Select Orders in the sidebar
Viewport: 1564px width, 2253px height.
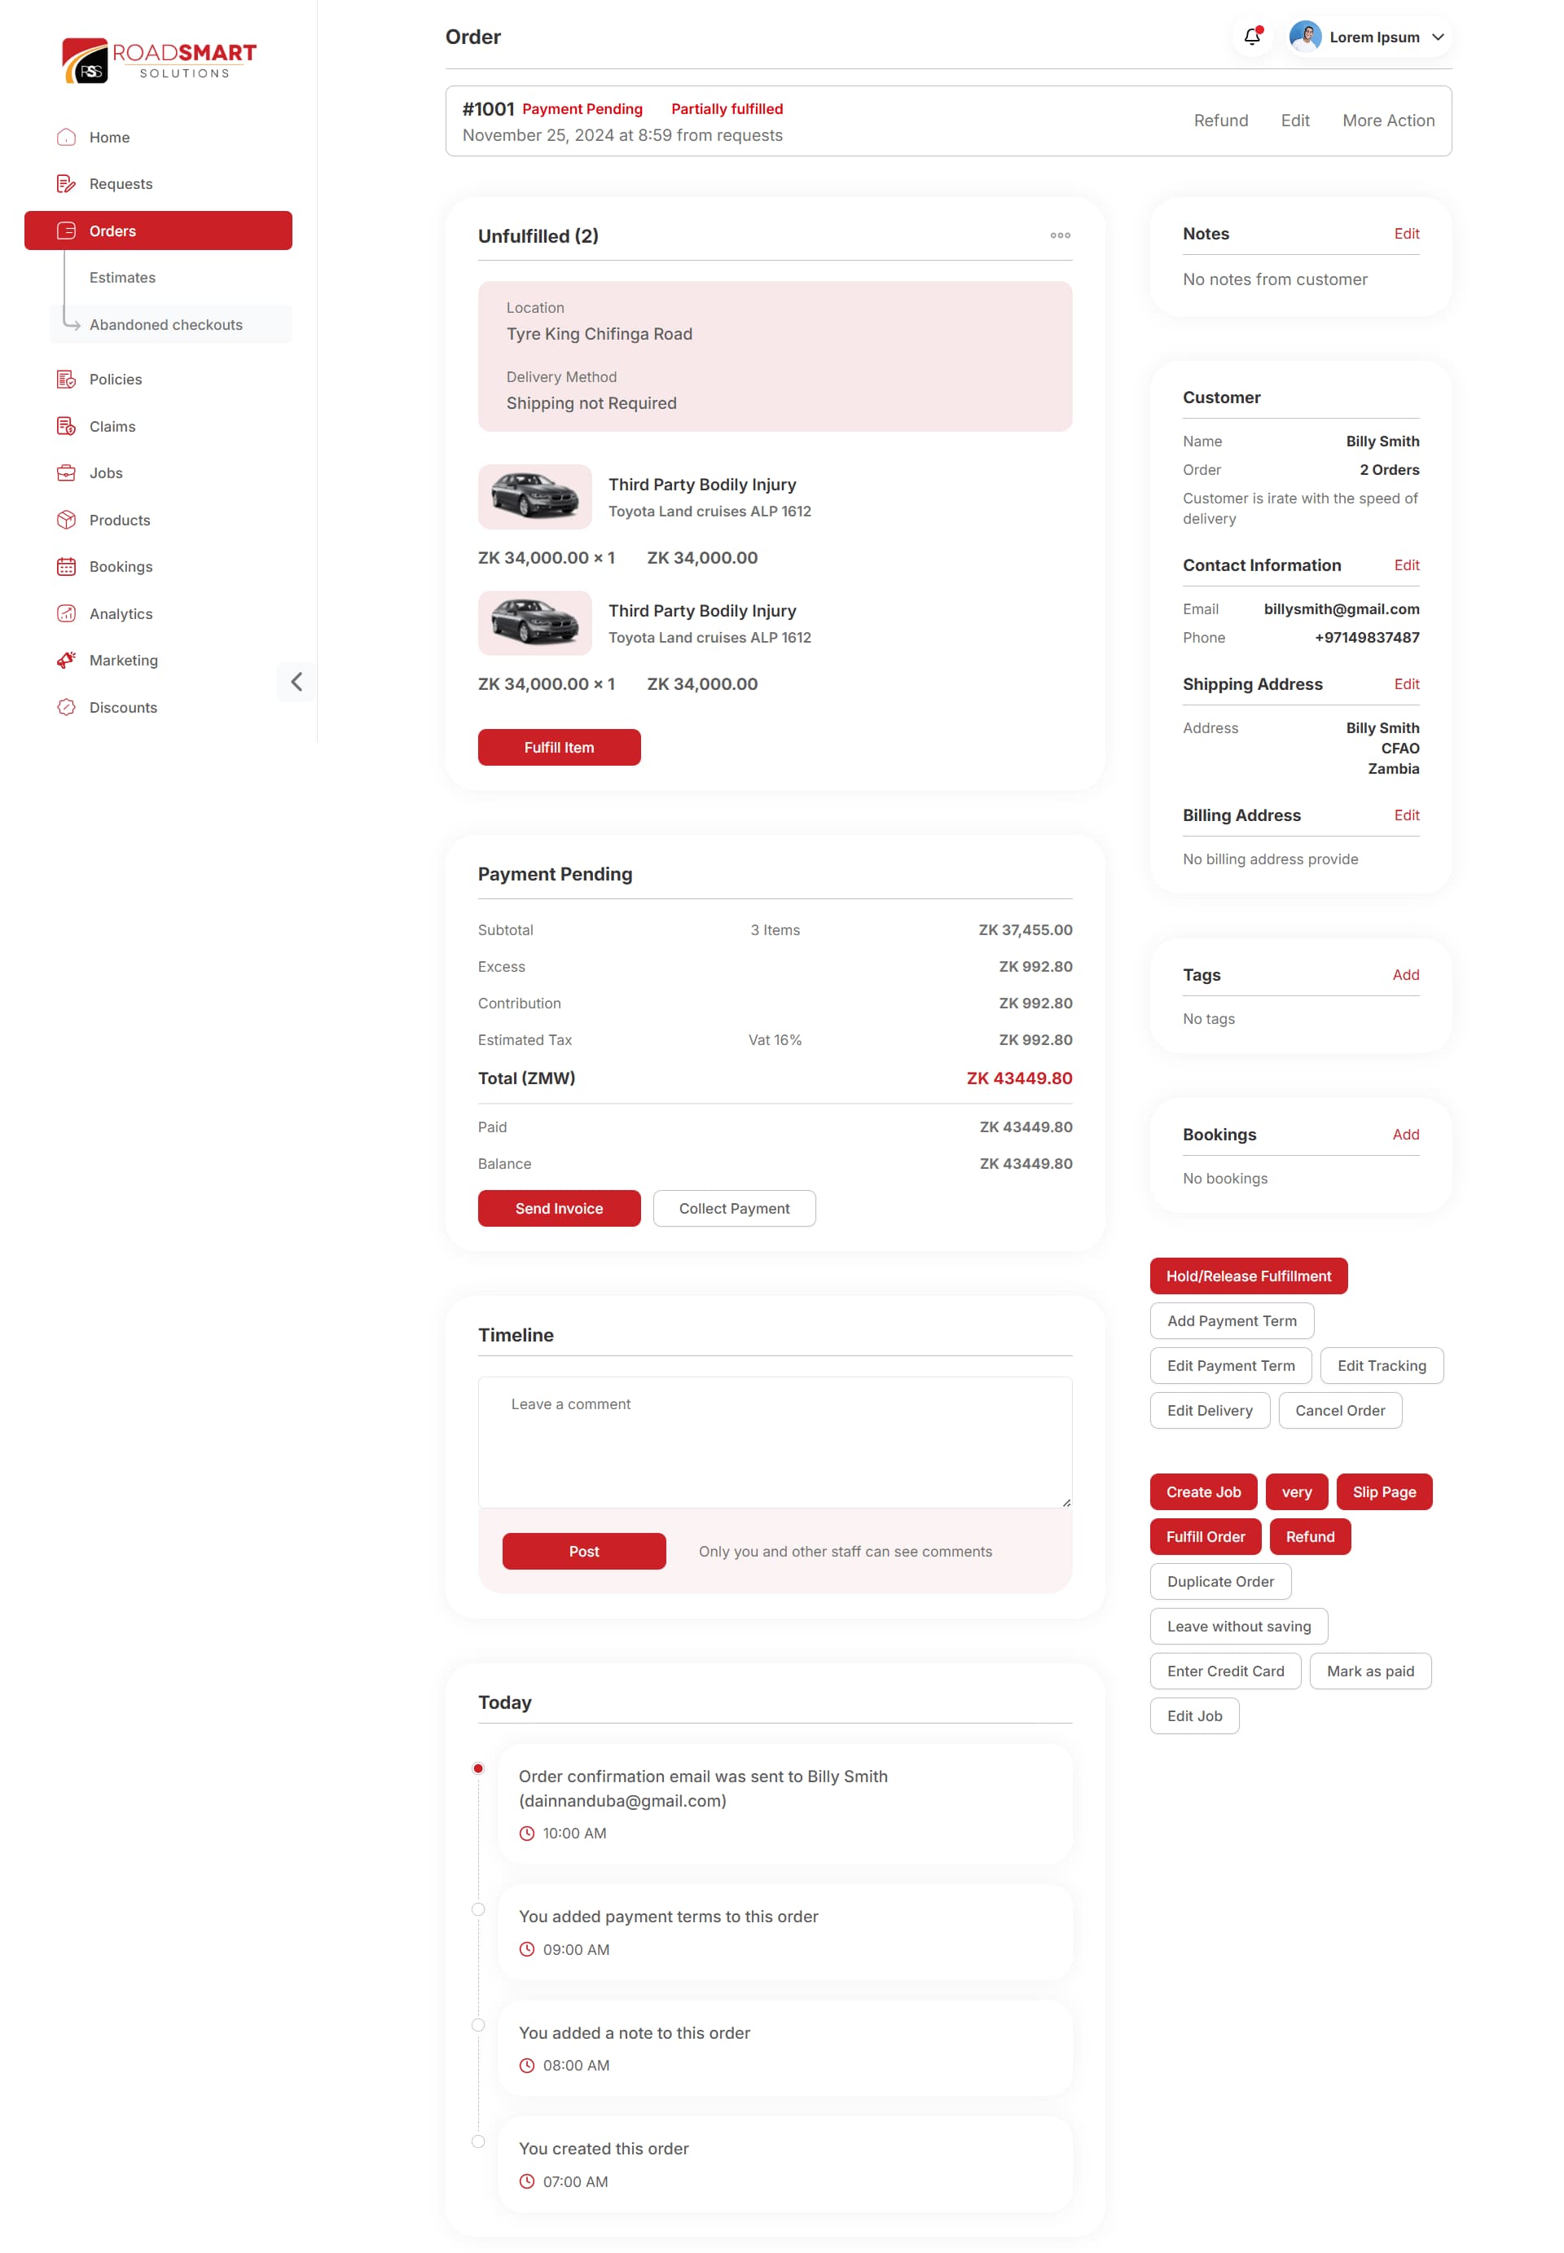coord(159,231)
